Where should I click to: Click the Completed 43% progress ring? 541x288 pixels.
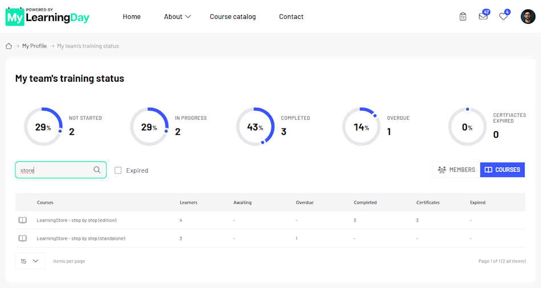[x=255, y=127]
